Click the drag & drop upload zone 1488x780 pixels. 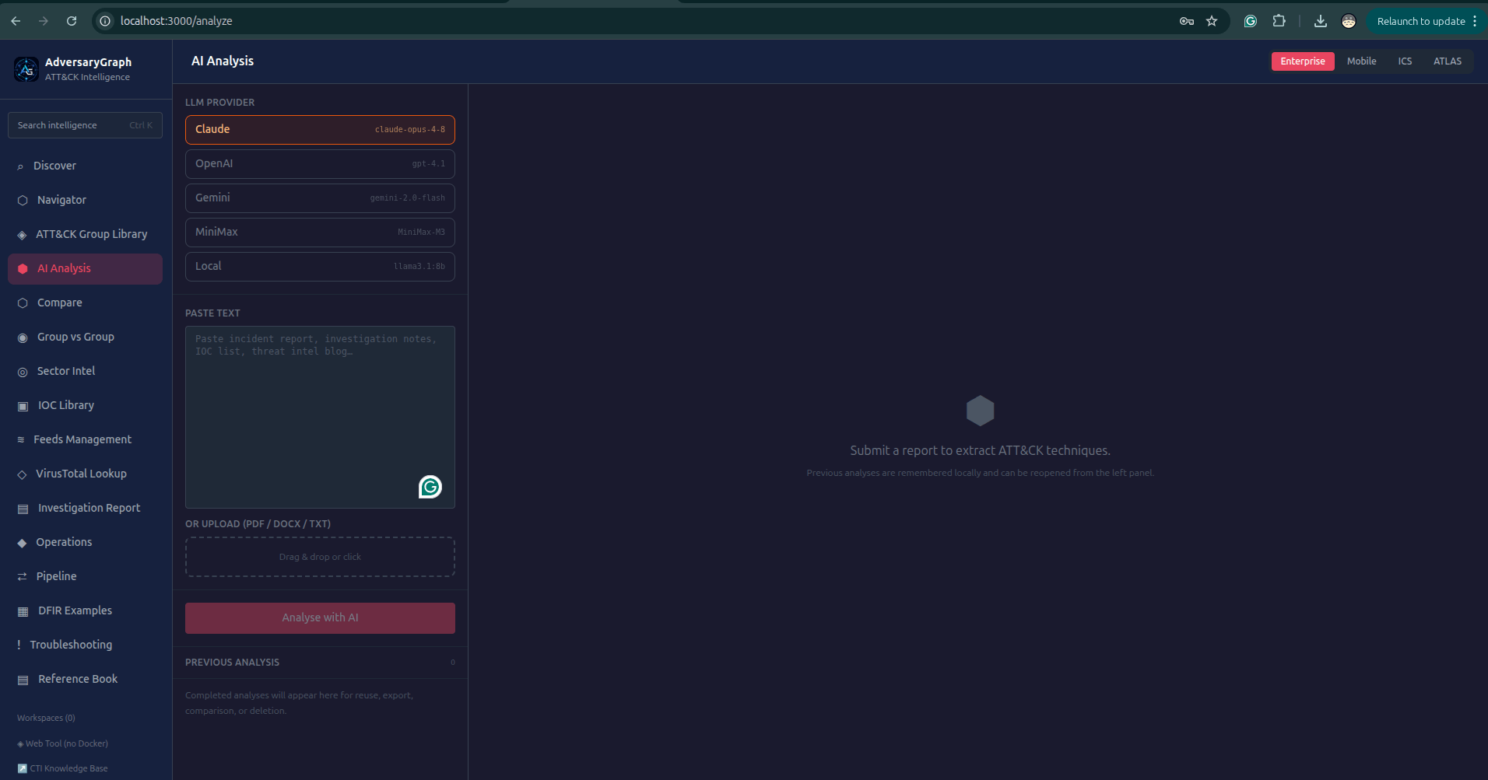point(320,557)
